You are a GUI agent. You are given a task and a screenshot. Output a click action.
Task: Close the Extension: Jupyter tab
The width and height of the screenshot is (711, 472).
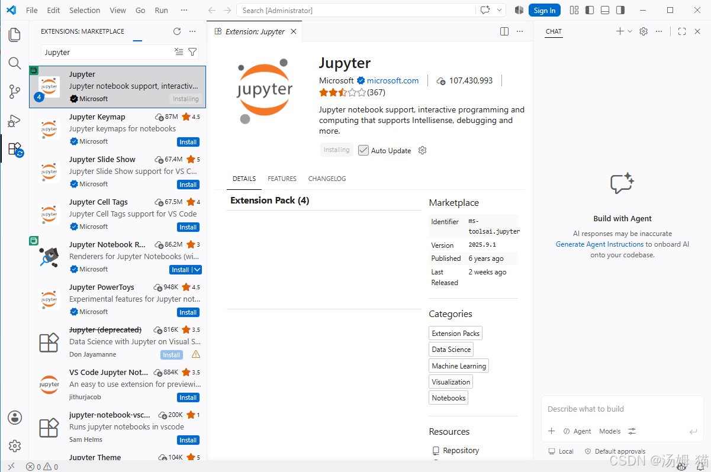[x=294, y=31]
